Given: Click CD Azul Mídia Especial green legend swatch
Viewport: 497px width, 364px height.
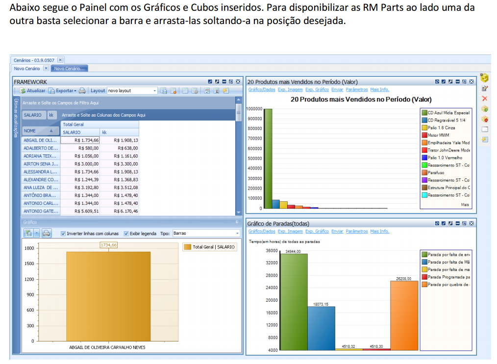Looking at the screenshot, I should (x=424, y=113).
